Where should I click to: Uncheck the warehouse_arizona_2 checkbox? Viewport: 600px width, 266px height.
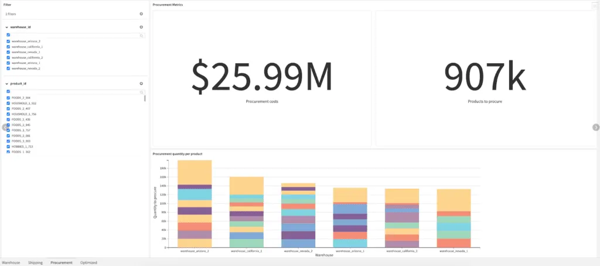[8, 42]
